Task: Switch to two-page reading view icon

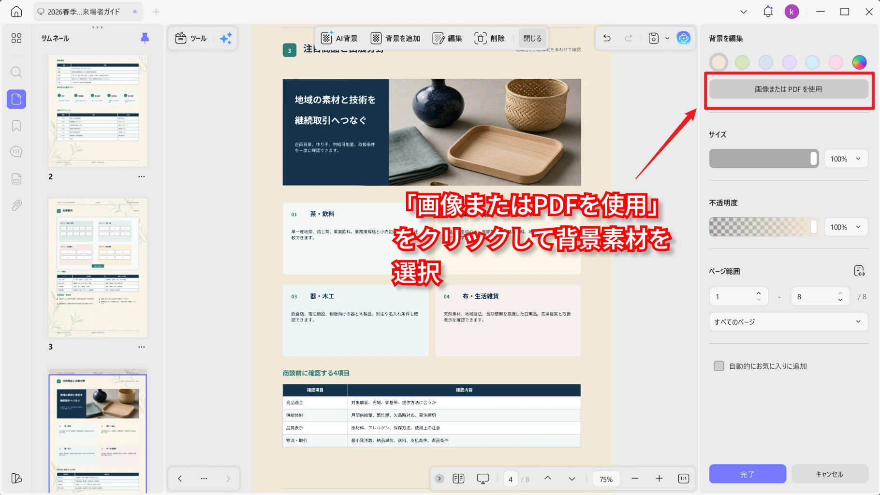Action: pyautogui.click(x=458, y=479)
